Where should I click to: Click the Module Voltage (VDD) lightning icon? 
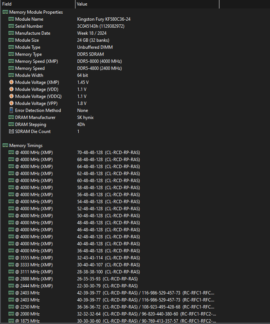11,89
